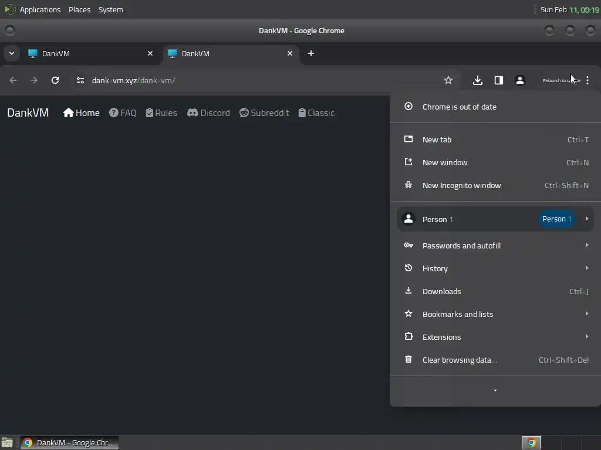The image size is (601, 450).
Task: Click the Chrome workspace thumbnail in bottom panel
Action: click(531, 443)
